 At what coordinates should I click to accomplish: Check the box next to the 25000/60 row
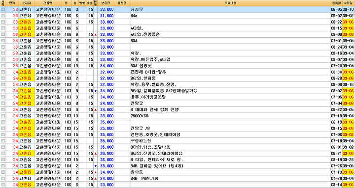(3, 116)
